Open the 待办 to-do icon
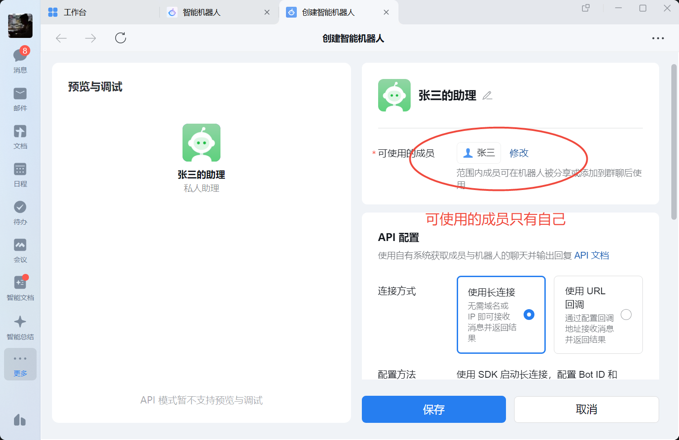The width and height of the screenshot is (679, 440). point(20,213)
